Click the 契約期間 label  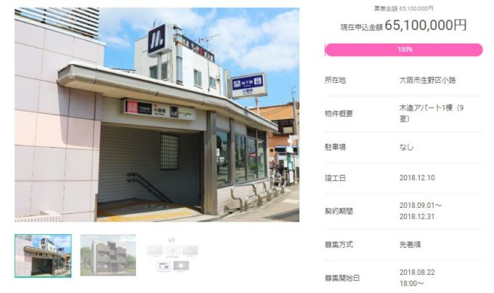[x=339, y=212]
